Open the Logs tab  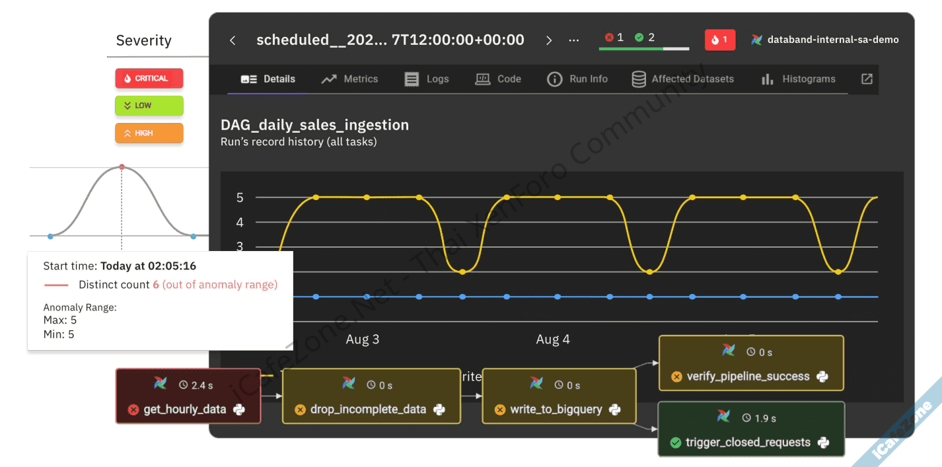[427, 79]
